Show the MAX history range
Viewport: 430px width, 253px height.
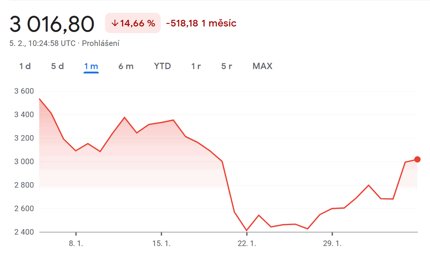click(262, 66)
